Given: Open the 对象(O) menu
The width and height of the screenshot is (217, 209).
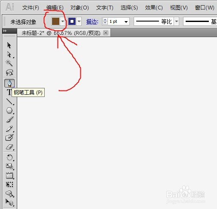Looking at the screenshot, I should [79, 8].
